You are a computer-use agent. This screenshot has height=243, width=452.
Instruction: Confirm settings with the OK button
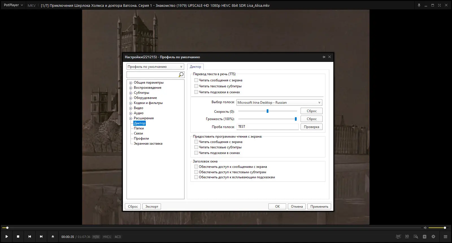coord(277,207)
